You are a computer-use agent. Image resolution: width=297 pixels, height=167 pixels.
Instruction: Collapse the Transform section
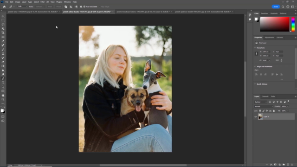click(255, 48)
